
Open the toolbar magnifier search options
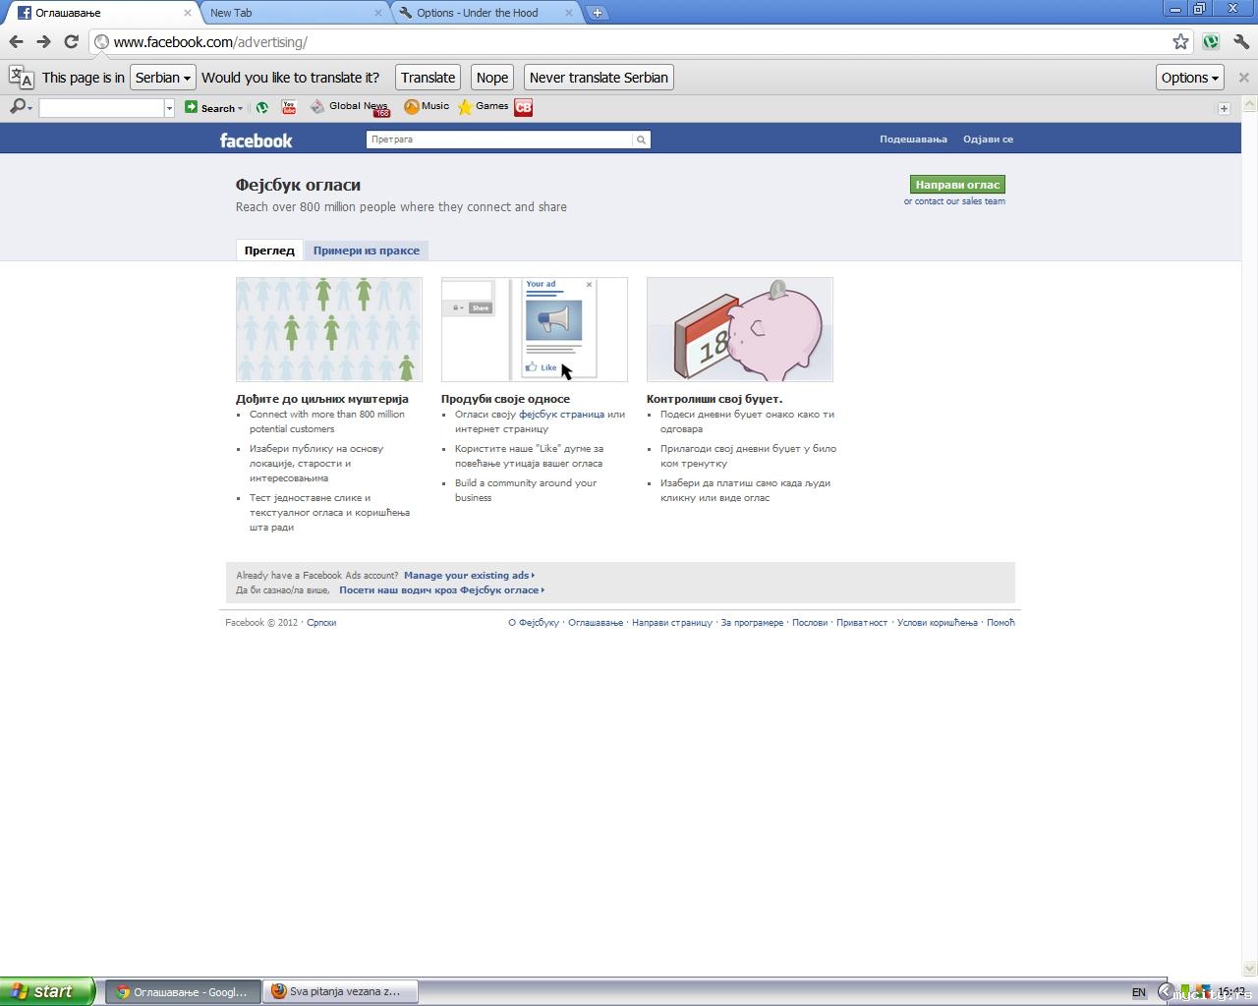coord(20,107)
